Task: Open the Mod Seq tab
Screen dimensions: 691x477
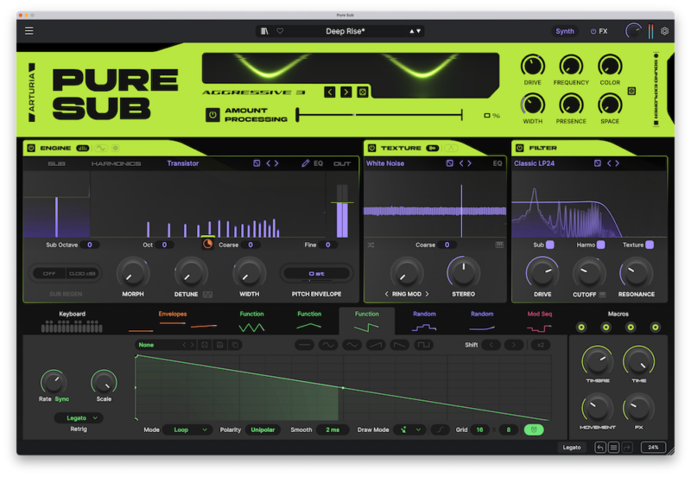Action: (539, 322)
